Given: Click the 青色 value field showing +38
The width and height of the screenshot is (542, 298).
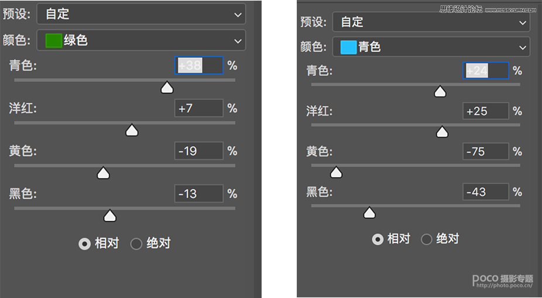Looking at the screenshot, I should 198,65.
